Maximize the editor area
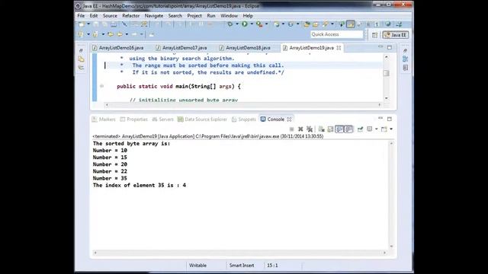This screenshot has height=274, width=488. (x=390, y=47)
